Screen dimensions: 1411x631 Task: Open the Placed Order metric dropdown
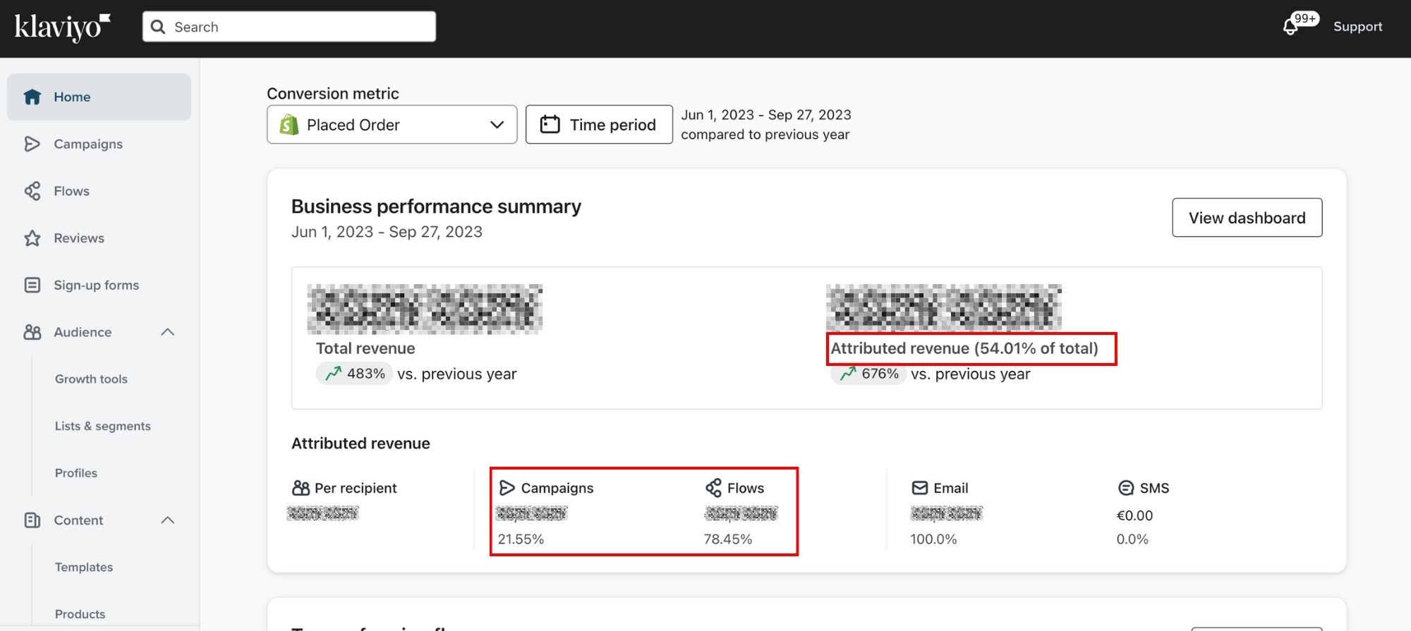(392, 125)
